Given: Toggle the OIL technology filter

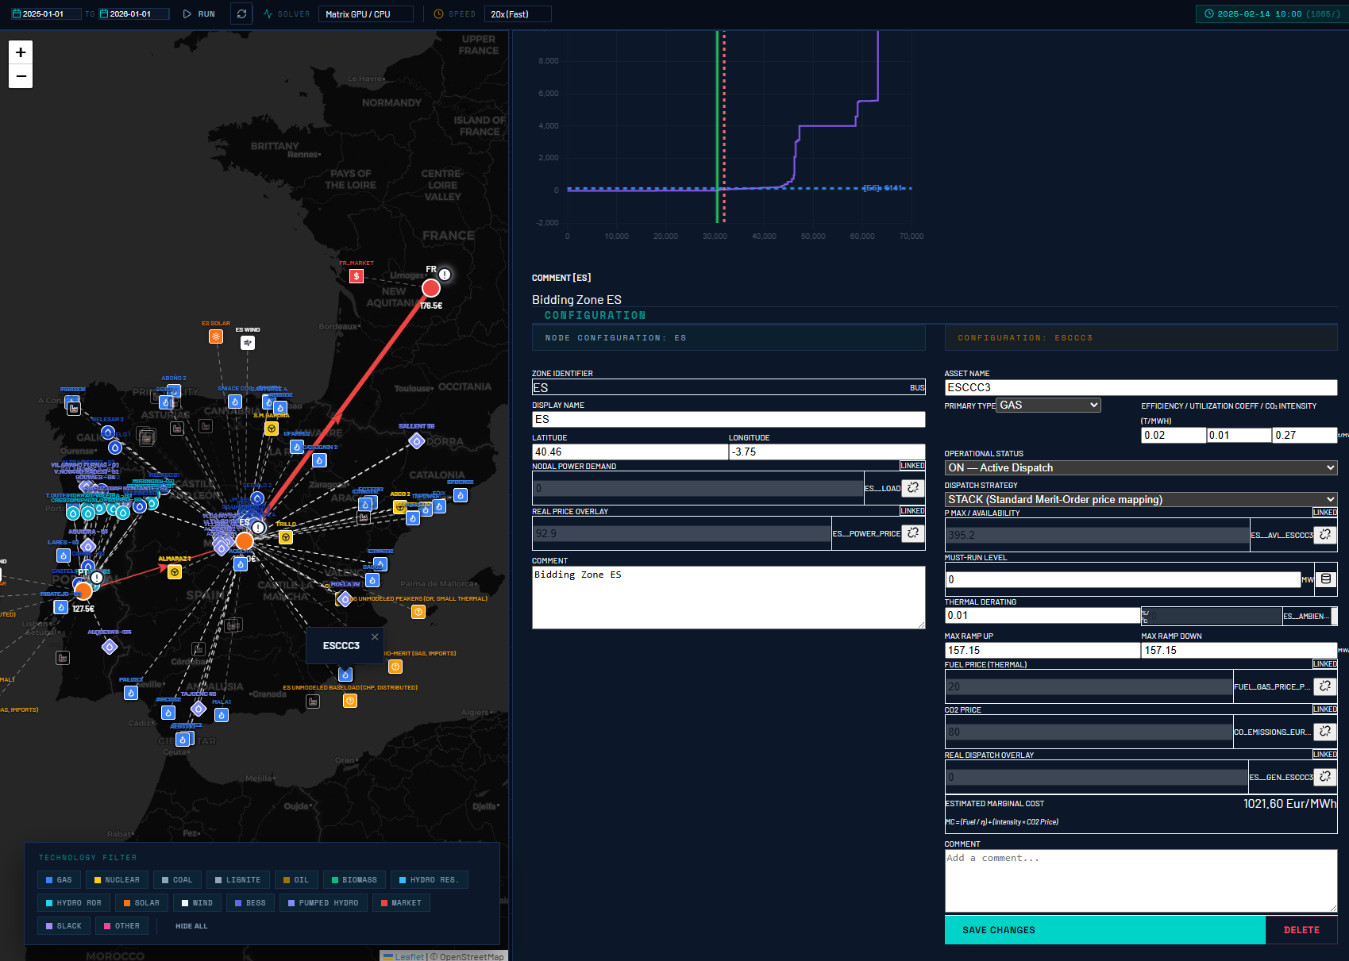Looking at the screenshot, I should click(296, 879).
